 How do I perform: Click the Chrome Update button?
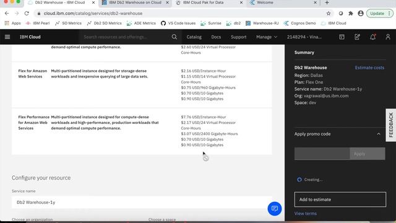[x=377, y=14]
